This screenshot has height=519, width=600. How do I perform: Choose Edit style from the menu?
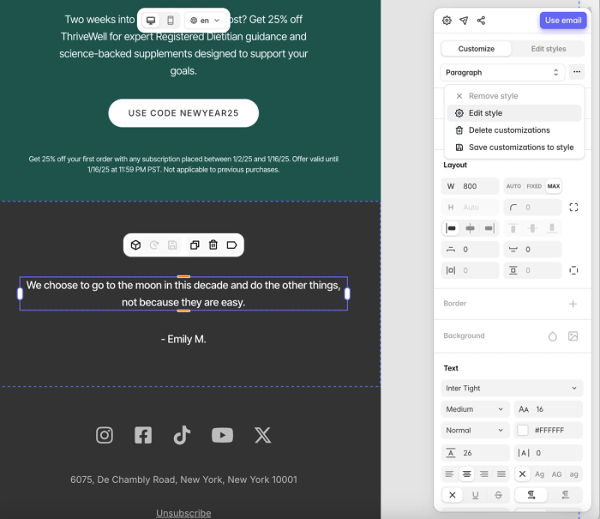[514, 113]
